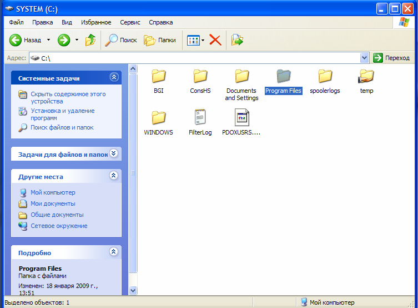418x308 pixels.
Task: Open Общие документы link
Action: point(57,215)
